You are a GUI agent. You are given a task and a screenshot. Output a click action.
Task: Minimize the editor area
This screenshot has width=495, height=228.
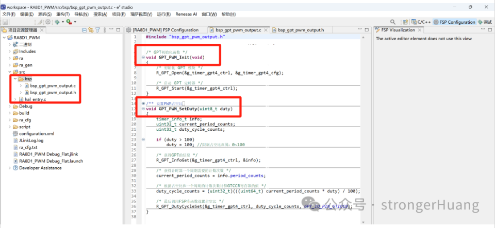click(x=359, y=30)
